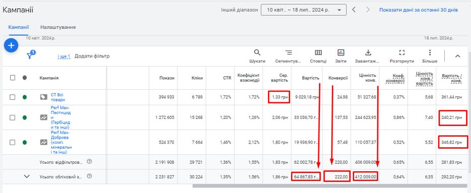Open the Звіти reports icon
Image resolution: width=471 pixels, height=193 pixels.
pos(341,53)
